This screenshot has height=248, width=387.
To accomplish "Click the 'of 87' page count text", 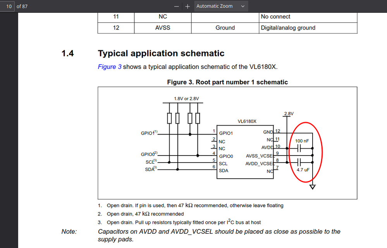I will point(22,7).
